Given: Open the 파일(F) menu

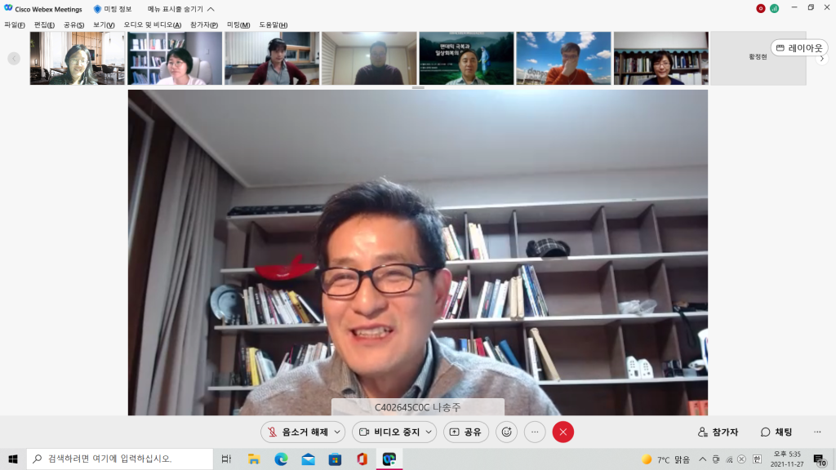Looking at the screenshot, I should point(15,25).
